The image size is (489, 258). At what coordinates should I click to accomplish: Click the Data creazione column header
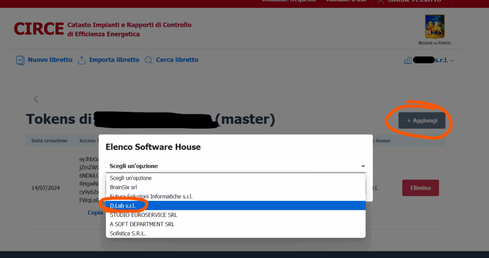click(x=49, y=141)
